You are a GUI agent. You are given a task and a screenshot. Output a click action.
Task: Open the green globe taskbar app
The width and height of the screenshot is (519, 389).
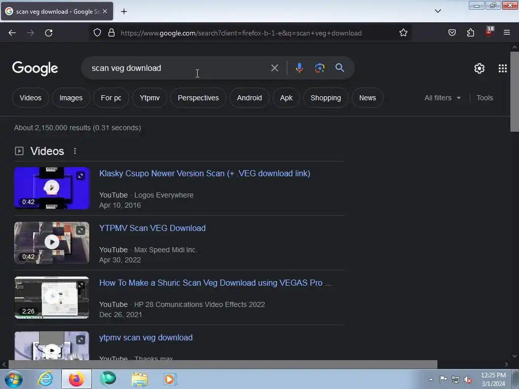coord(108,379)
